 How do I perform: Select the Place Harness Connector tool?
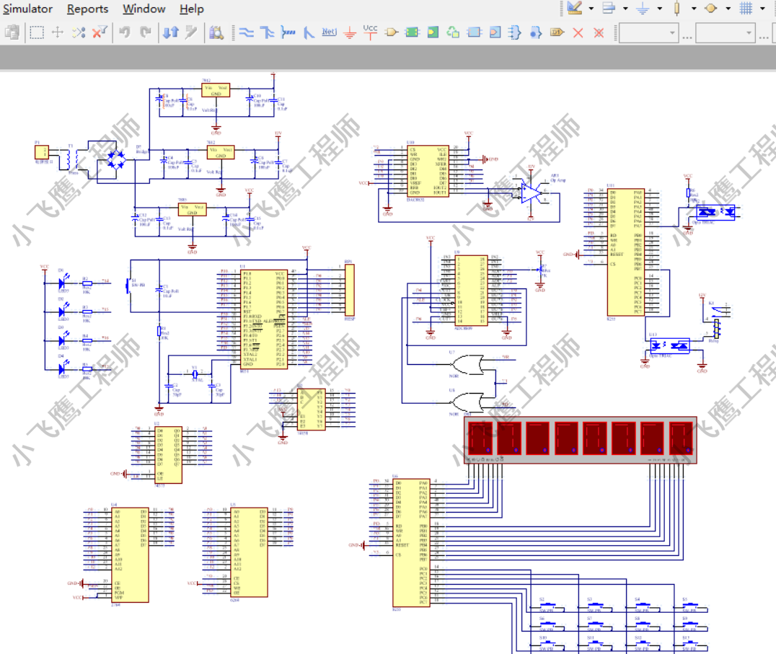(515, 32)
